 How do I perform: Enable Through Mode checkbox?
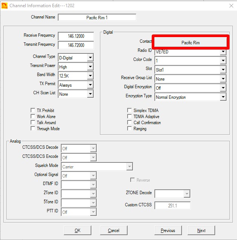coord(33,129)
